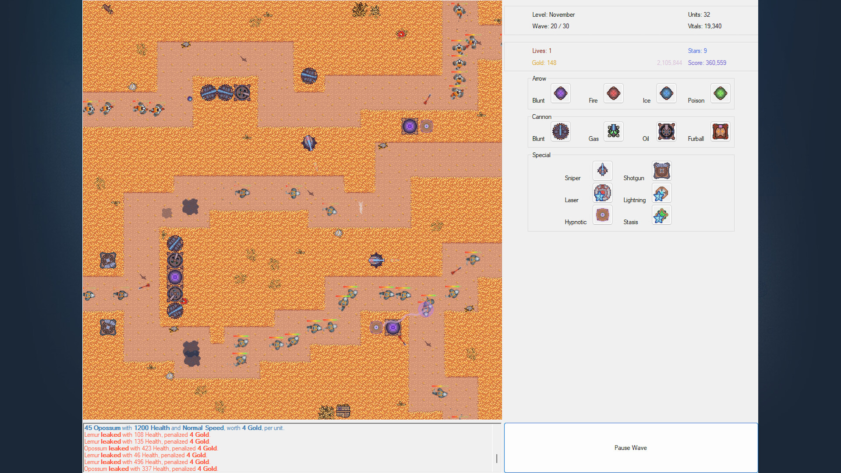Select the Sniper special tower icon
Image resolution: width=841 pixels, height=473 pixels.
pos(602,171)
